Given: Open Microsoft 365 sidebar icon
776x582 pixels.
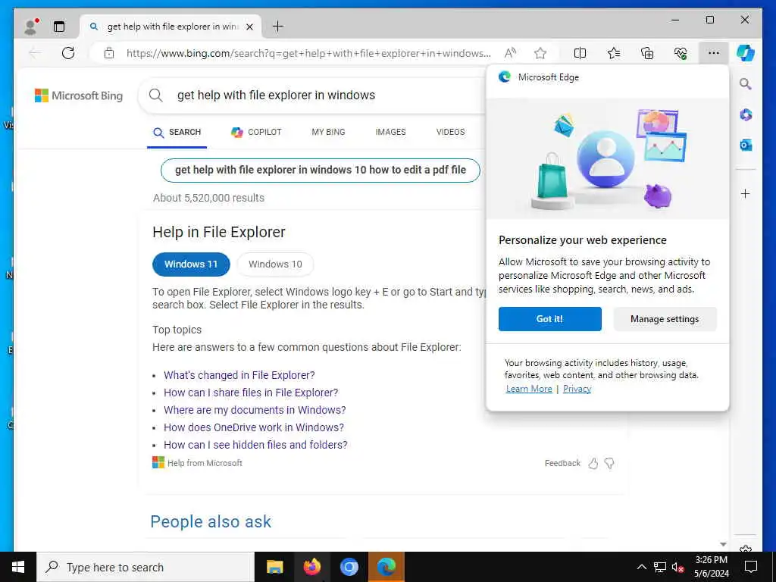Looking at the screenshot, I should [746, 115].
